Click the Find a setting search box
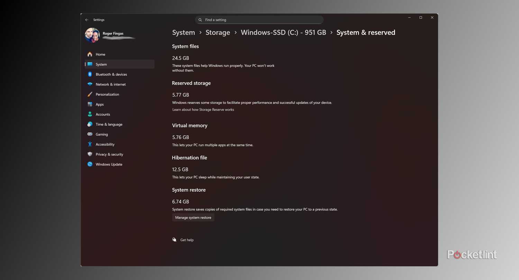Viewport: 519px width, 280px height. (259, 20)
